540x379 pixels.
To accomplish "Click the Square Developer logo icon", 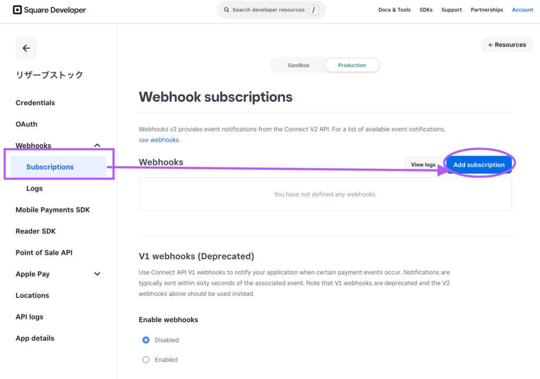I will coord(17,10).
